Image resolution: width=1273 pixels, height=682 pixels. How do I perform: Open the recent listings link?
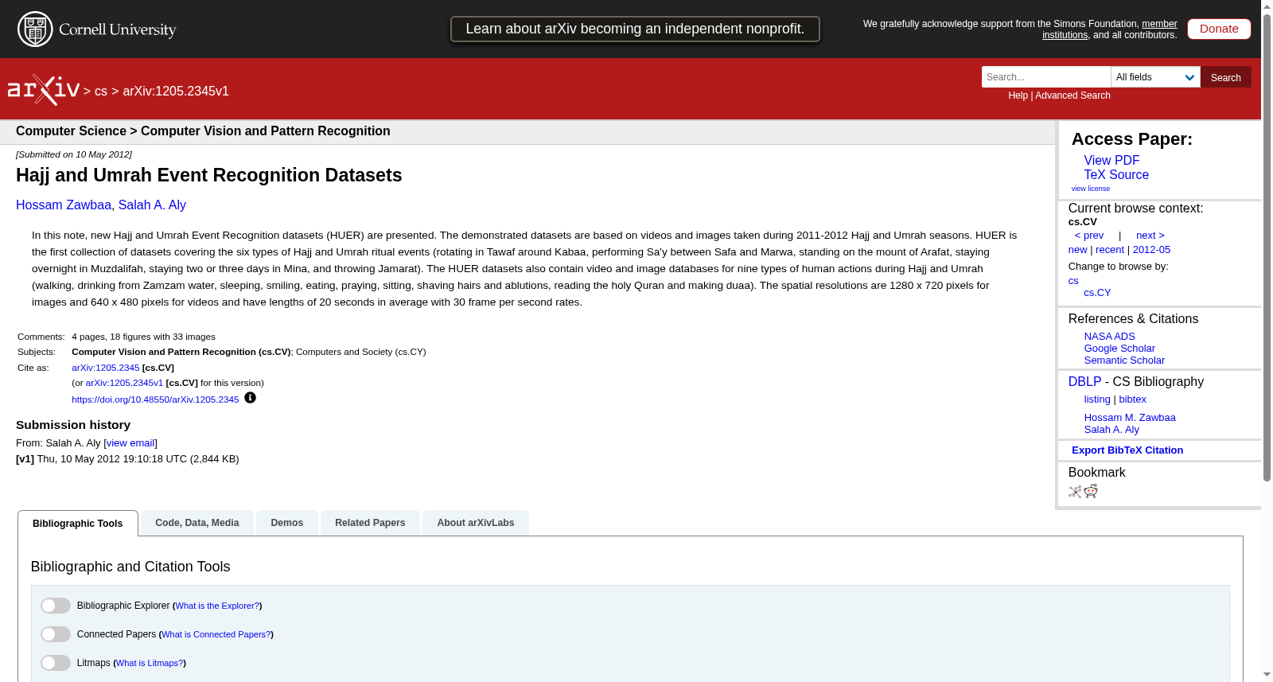pos(1110,250)
